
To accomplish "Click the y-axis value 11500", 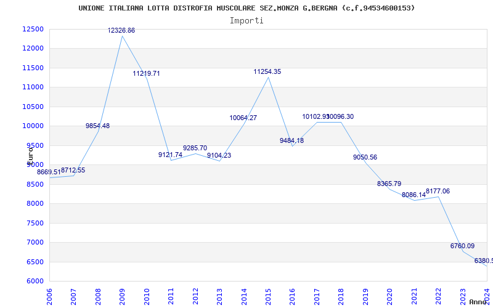I will (33, 68).
